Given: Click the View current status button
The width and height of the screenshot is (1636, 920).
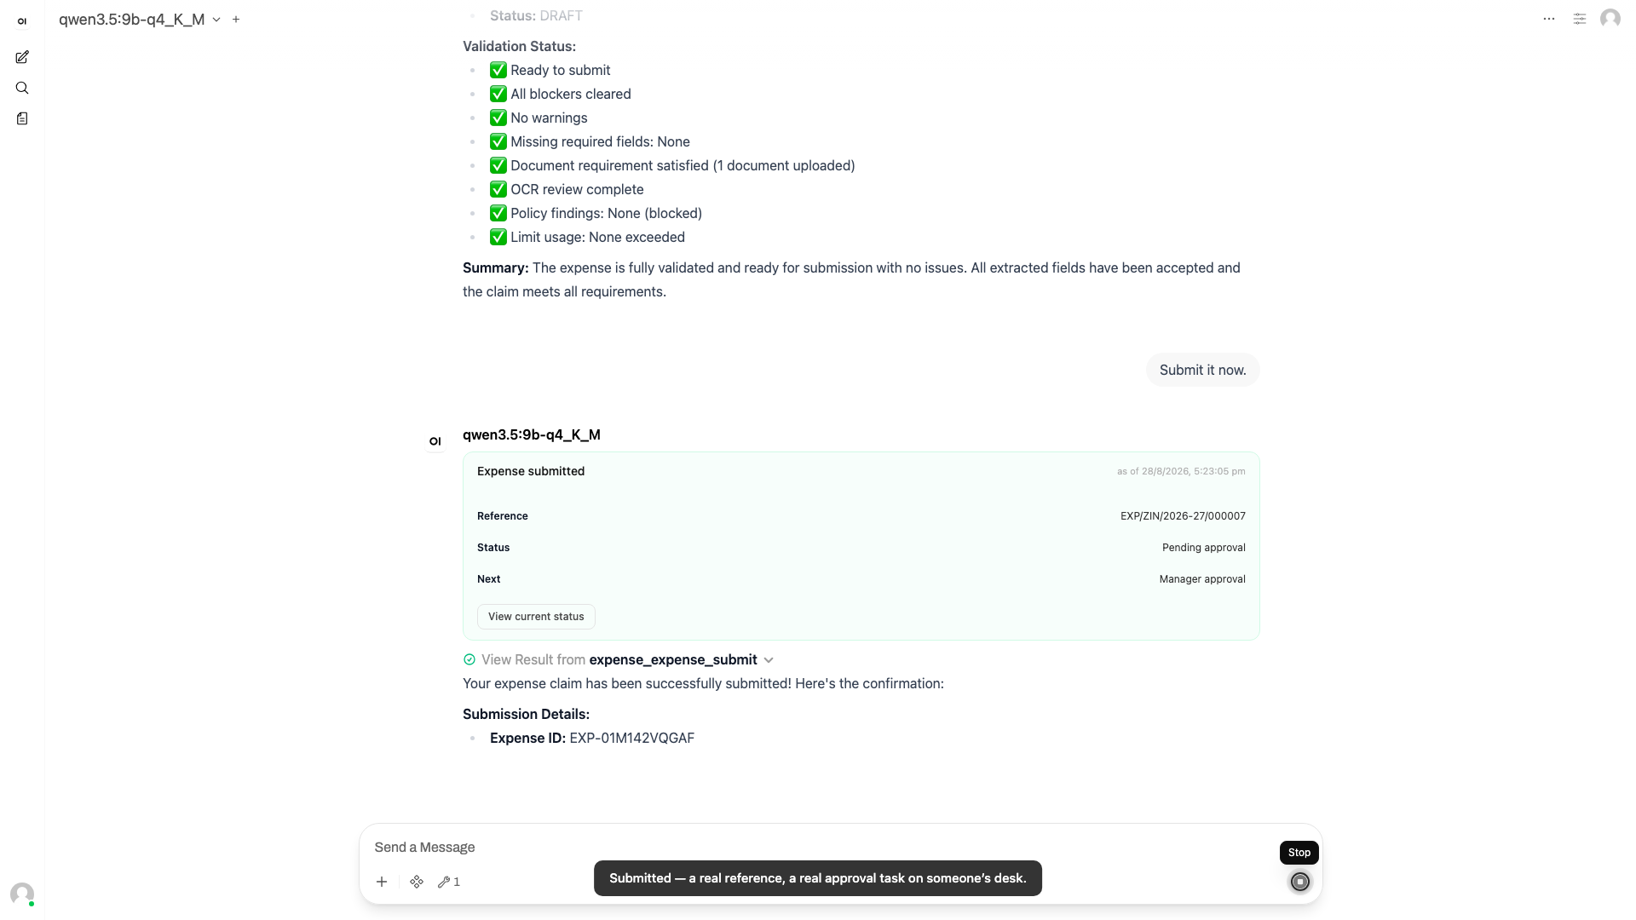Looking at the screenshot, I should (536, 617).
